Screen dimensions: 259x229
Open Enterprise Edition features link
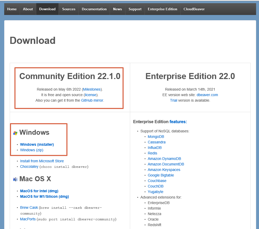click(x=178, y=122)
